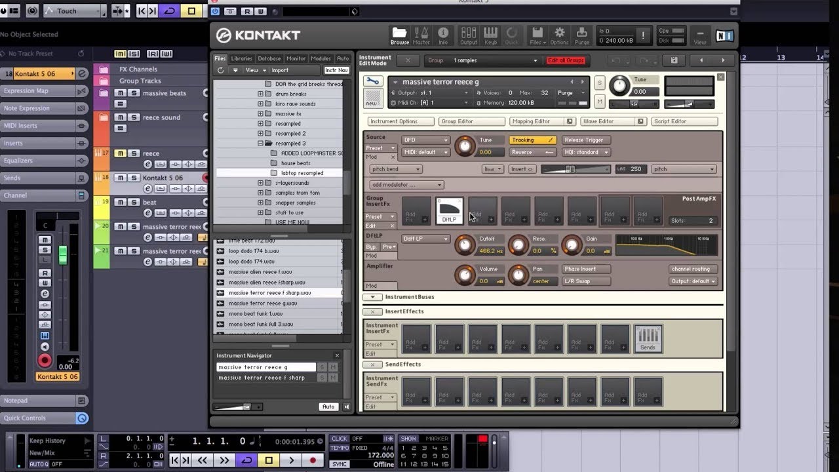
Task: Click the transport Stop button
Action: 269,460
